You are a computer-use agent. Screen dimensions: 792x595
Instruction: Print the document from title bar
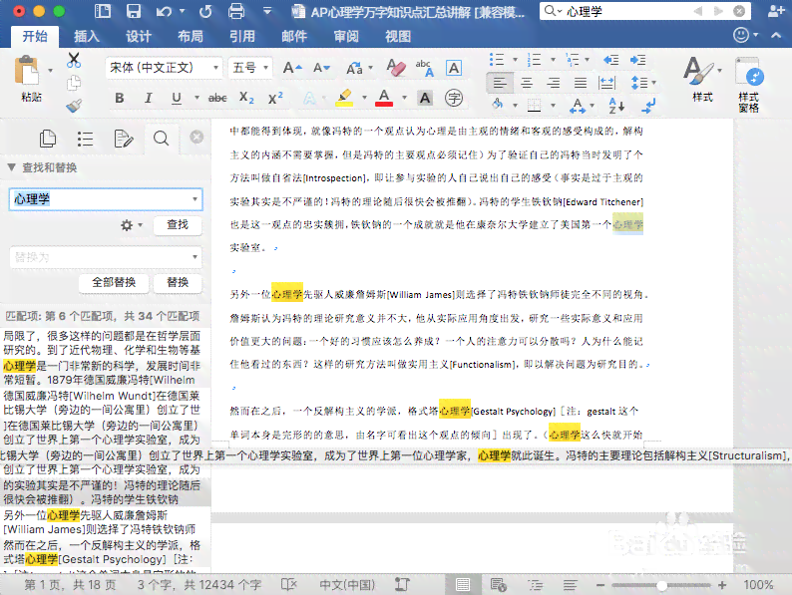tap(235, 11)
